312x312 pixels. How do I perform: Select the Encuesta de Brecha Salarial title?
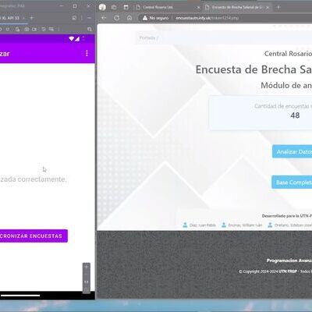tap(253, 69)
